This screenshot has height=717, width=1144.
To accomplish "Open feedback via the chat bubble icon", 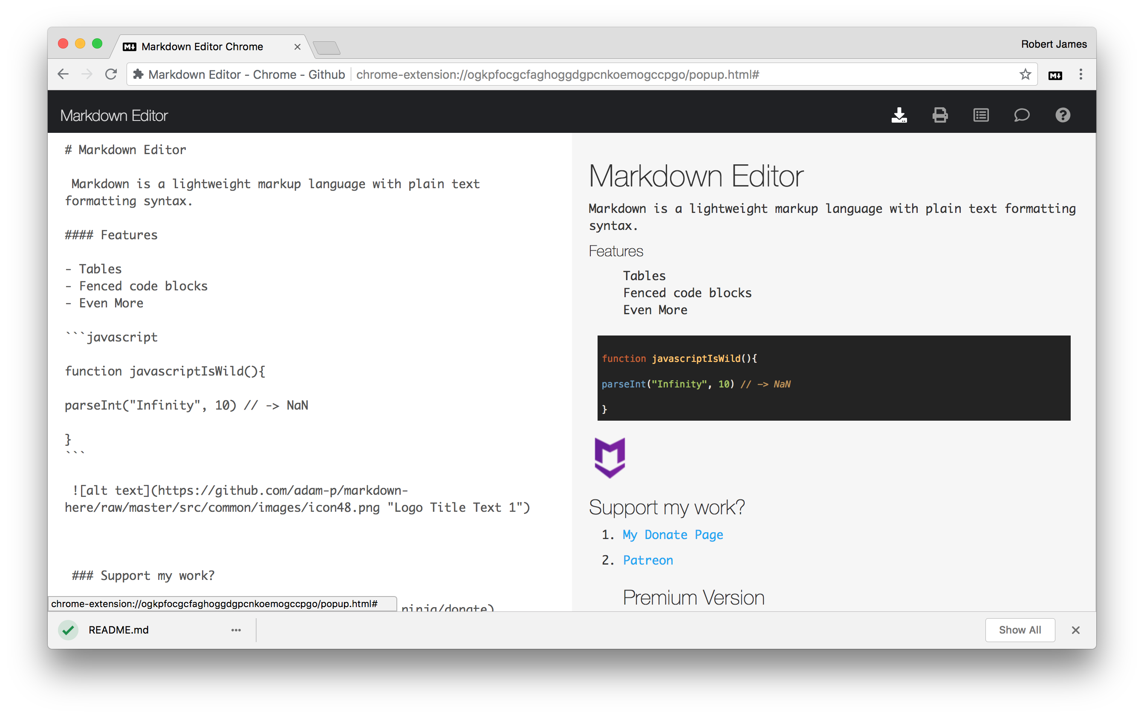I will (1022, 115).
